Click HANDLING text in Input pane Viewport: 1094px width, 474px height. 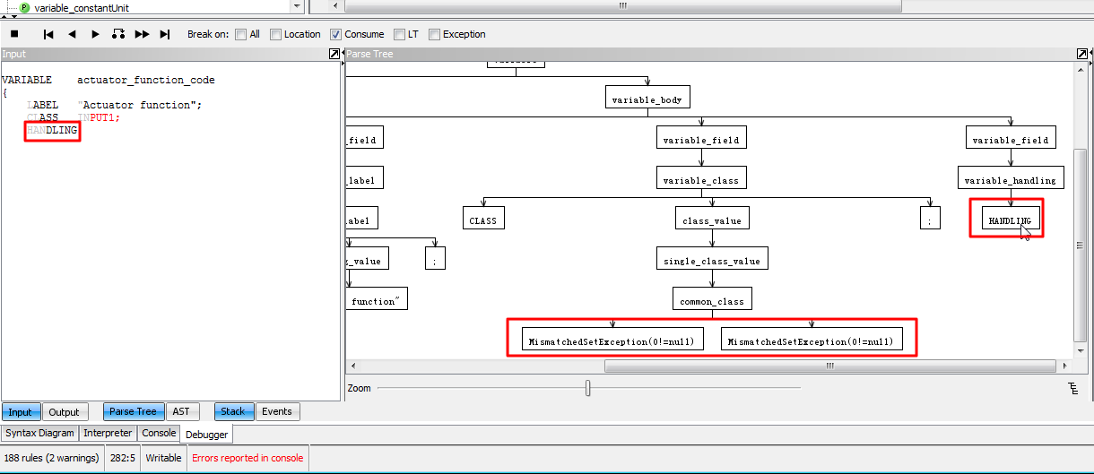click(x=52, y=130)
